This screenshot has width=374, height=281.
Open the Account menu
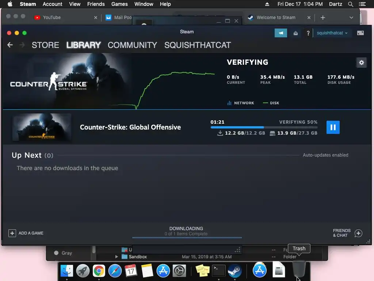click(x=52, y=4)
